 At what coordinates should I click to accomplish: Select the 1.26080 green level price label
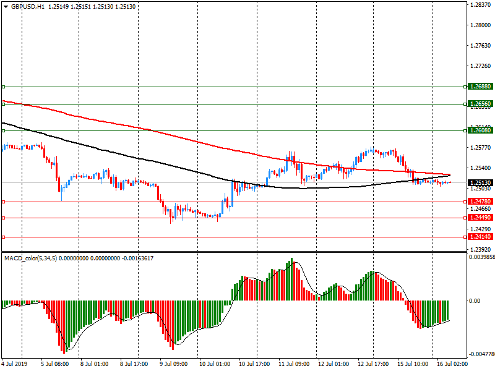[x=481, y=130]
